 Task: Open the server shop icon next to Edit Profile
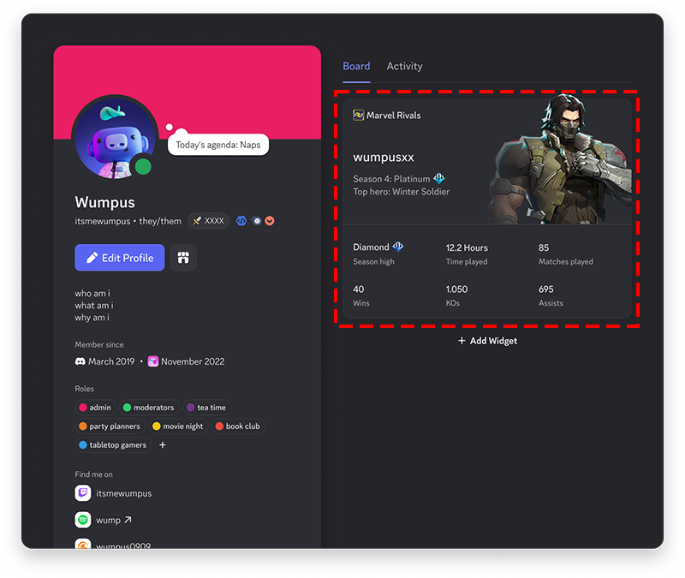click(183, 258)
